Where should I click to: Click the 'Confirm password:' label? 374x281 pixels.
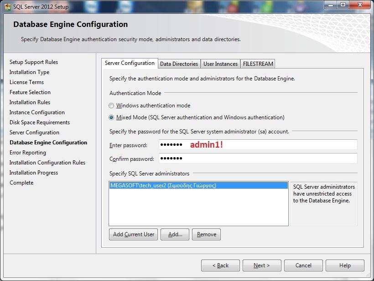pos(132,159)
